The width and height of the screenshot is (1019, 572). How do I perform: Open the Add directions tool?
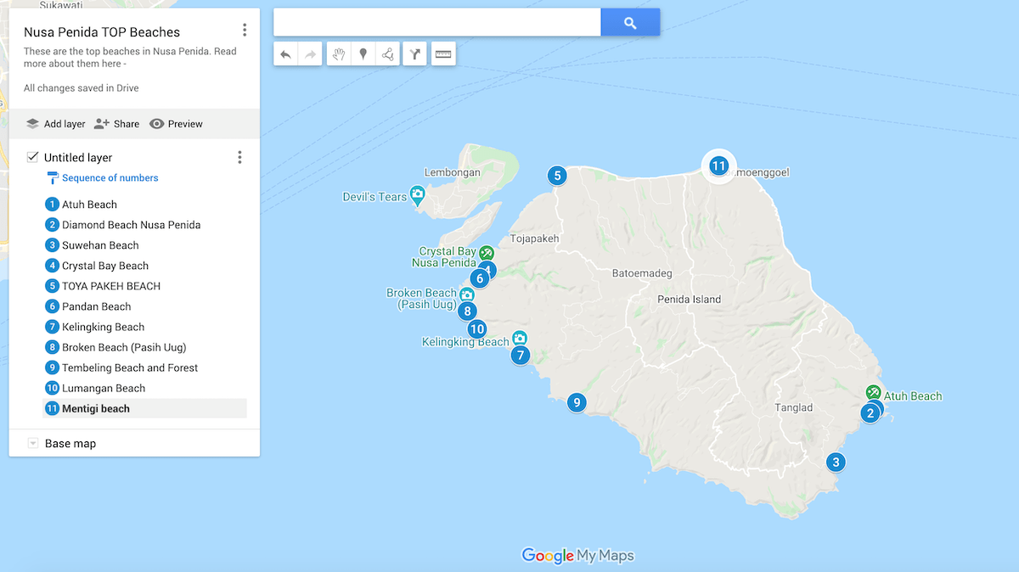click(x=414, y=53)
